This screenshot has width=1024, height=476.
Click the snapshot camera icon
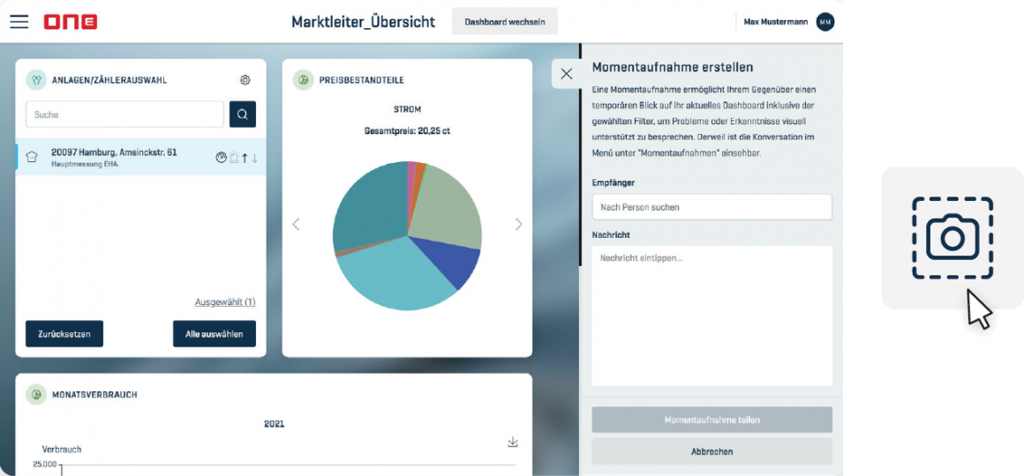952,238
